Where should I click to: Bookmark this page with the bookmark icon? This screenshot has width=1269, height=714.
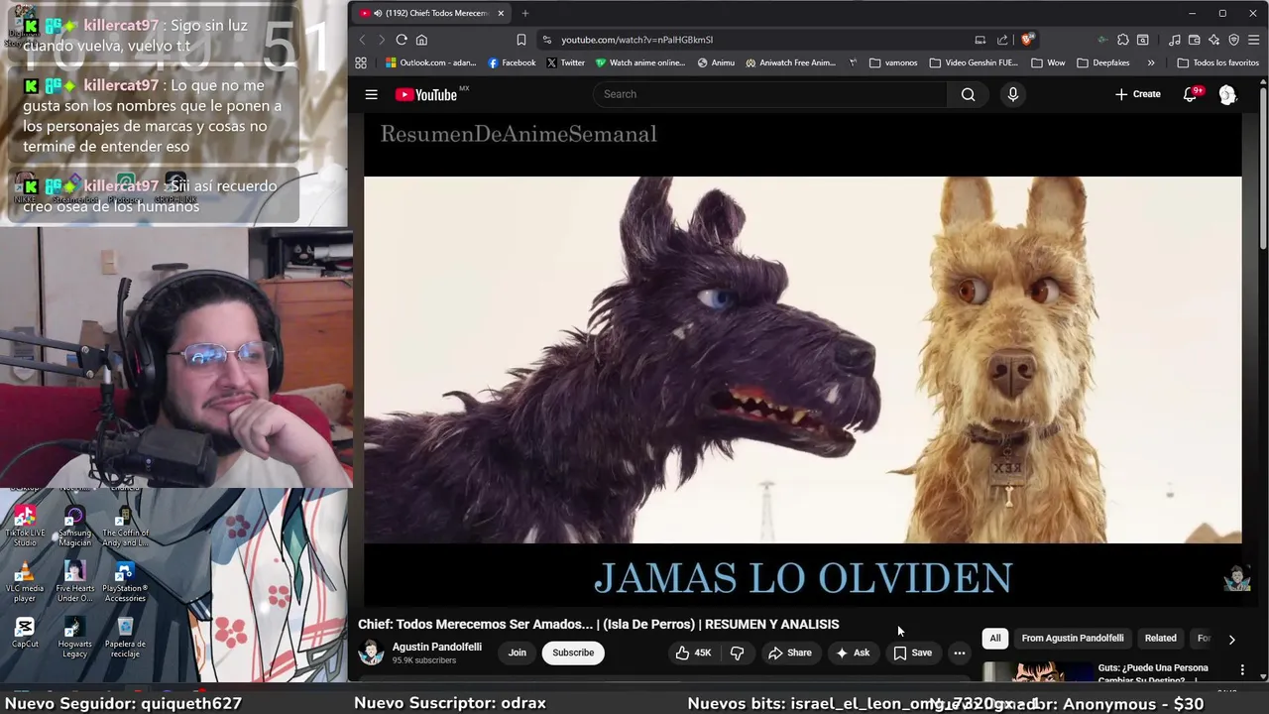click(520, 40)
